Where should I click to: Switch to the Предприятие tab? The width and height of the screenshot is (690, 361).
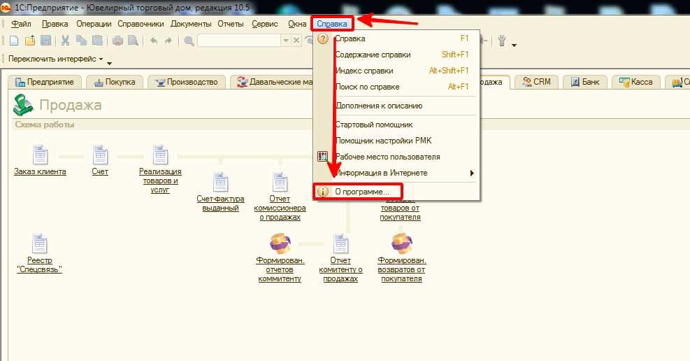point(45,82)
